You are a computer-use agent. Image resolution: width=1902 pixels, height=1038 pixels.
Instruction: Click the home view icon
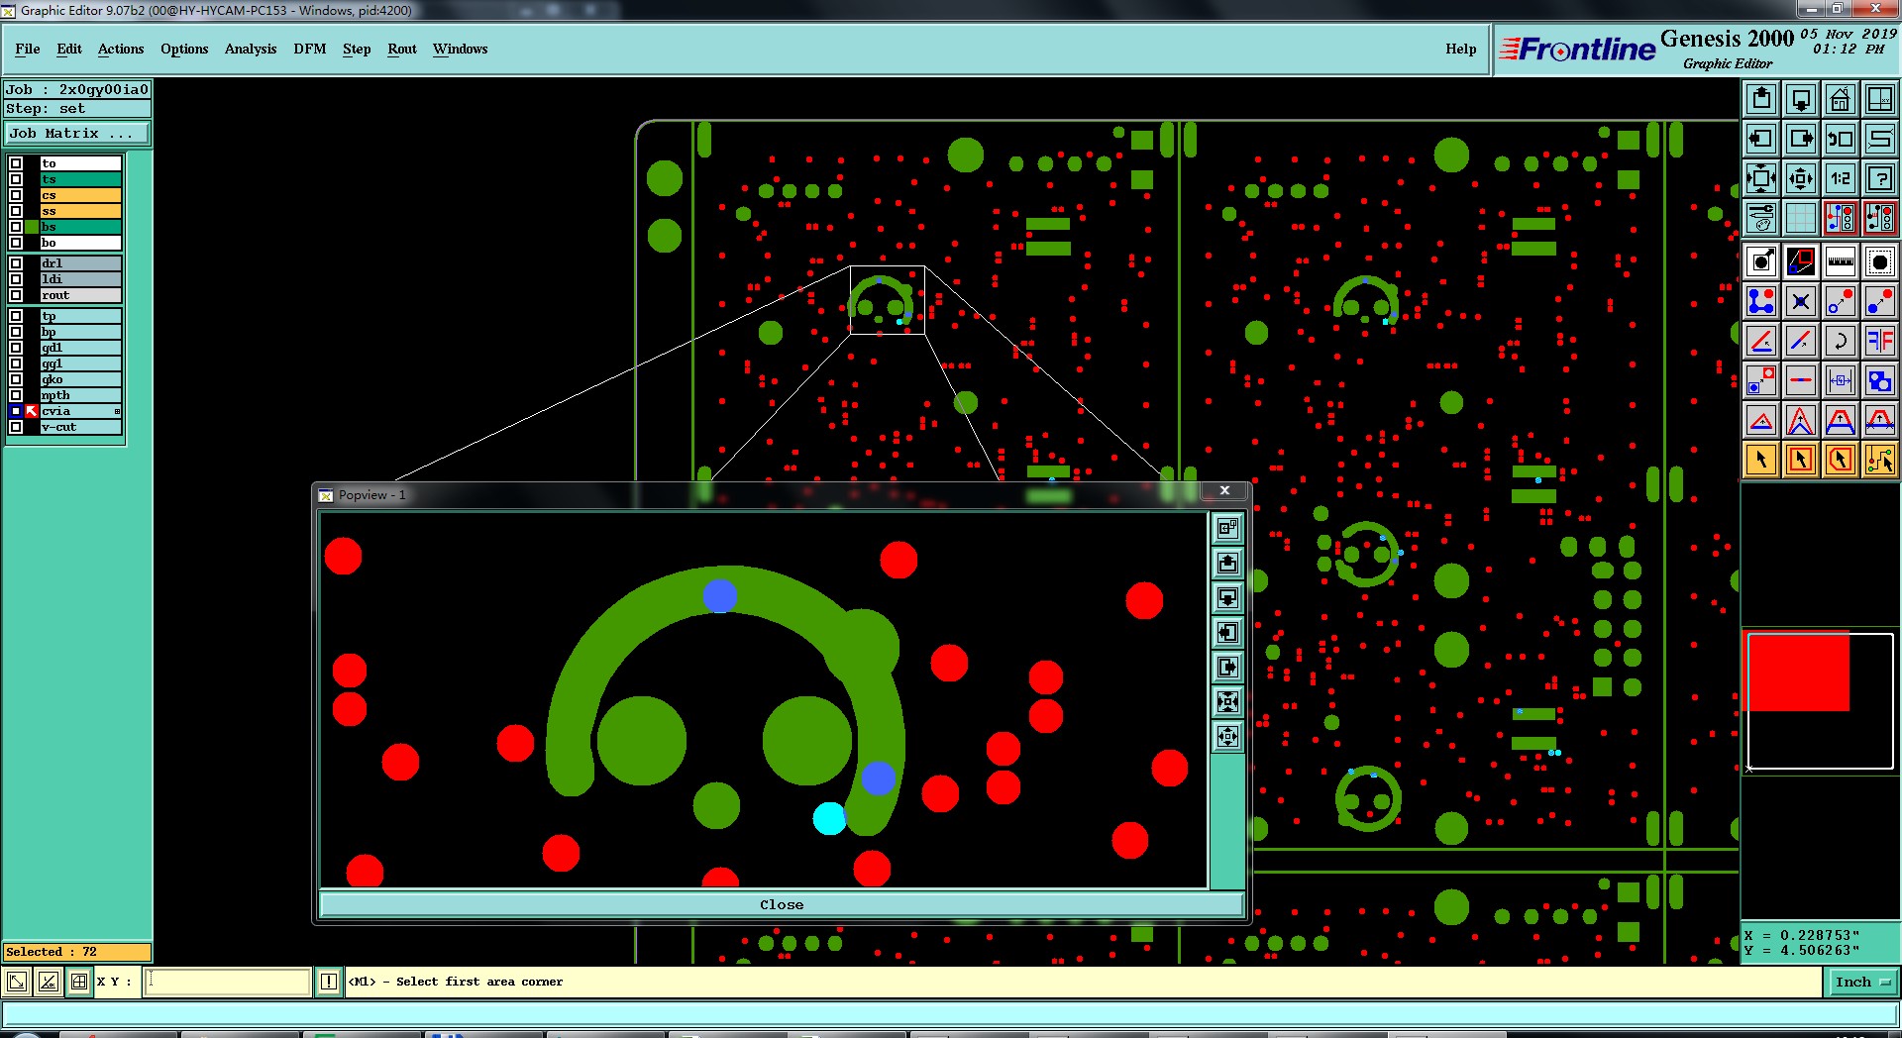tap(1841, 99)
